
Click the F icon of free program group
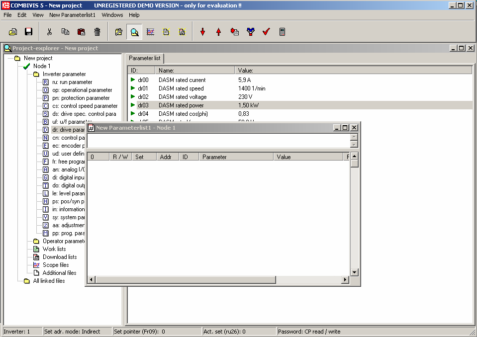point(45,162)
